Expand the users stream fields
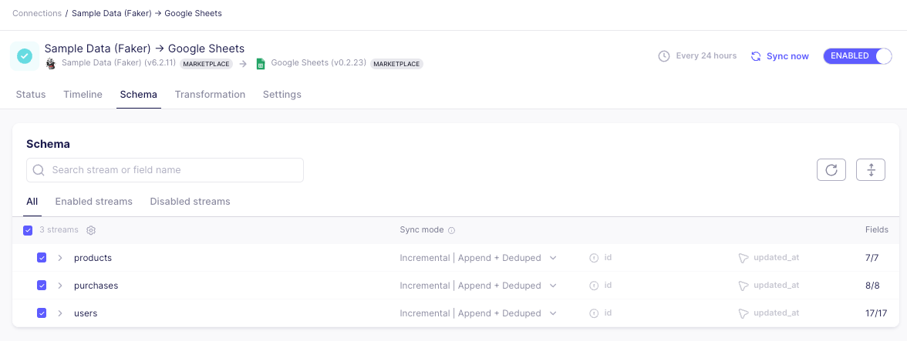Screen dimensions: 907x341 pyautogui.click(x=60, y=313)
